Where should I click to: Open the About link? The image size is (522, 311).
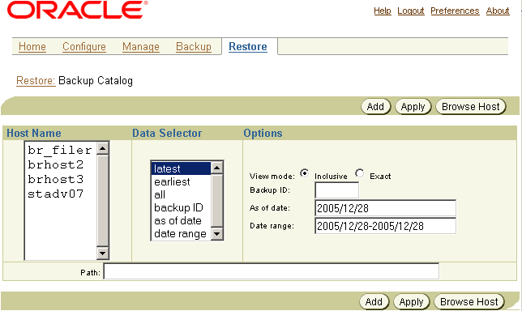(x=498, y=11)
